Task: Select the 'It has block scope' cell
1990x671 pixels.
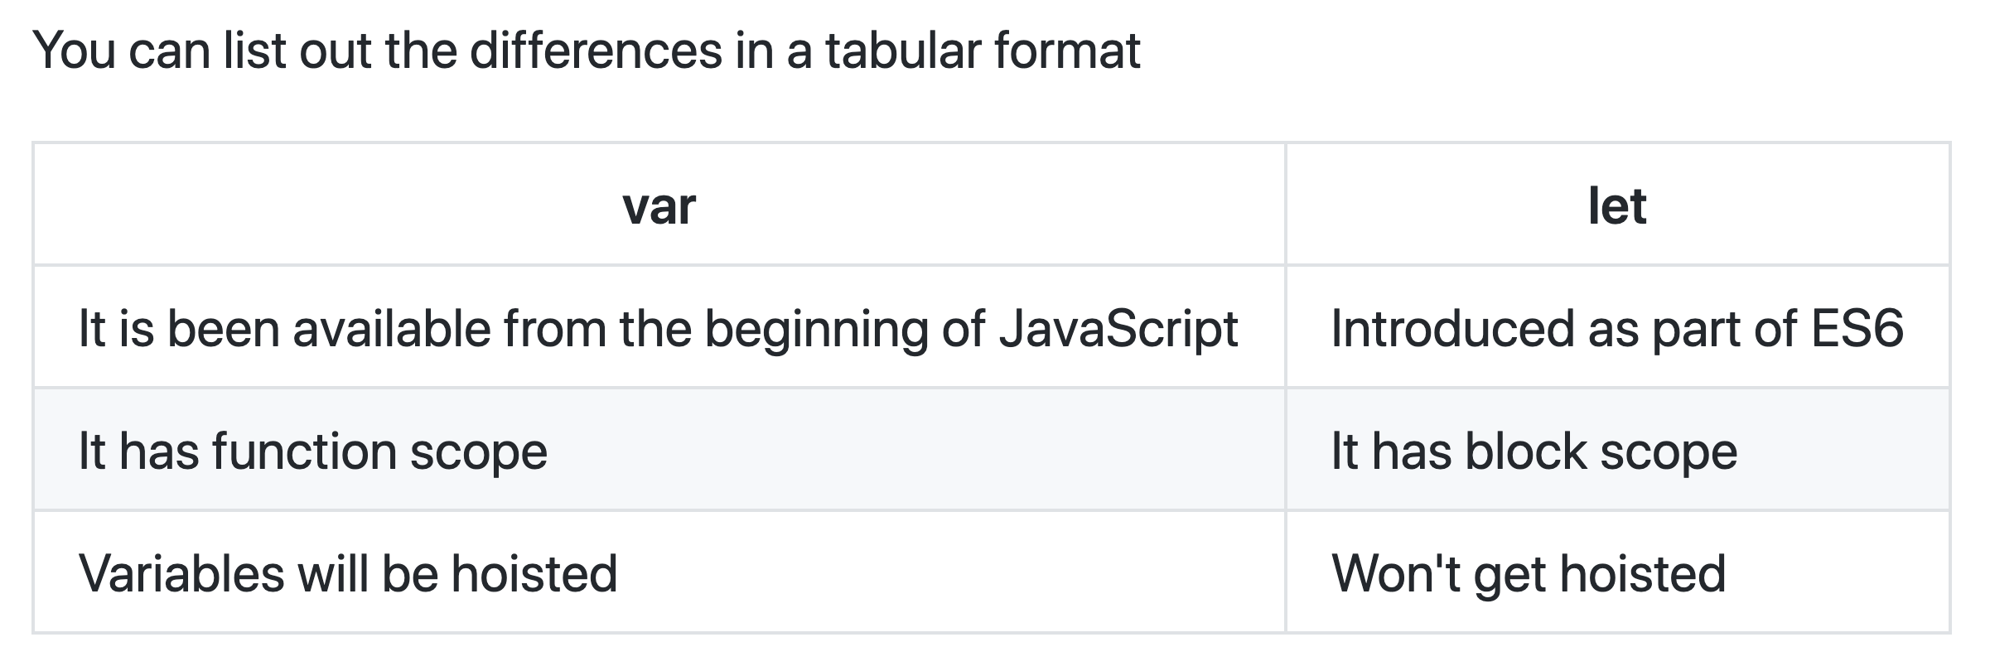Action: 1617,450
